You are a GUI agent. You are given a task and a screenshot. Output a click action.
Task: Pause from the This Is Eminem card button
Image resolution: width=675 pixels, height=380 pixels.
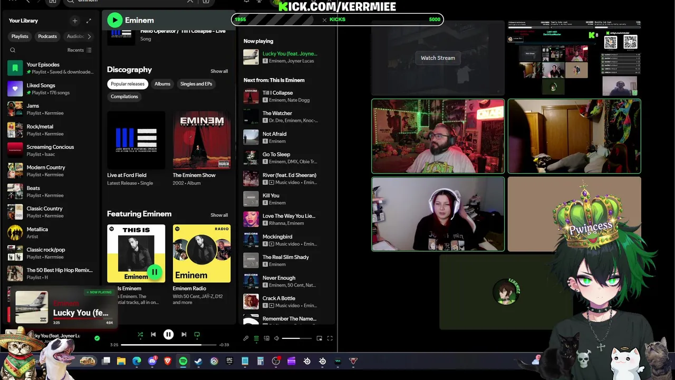[155, 272]
